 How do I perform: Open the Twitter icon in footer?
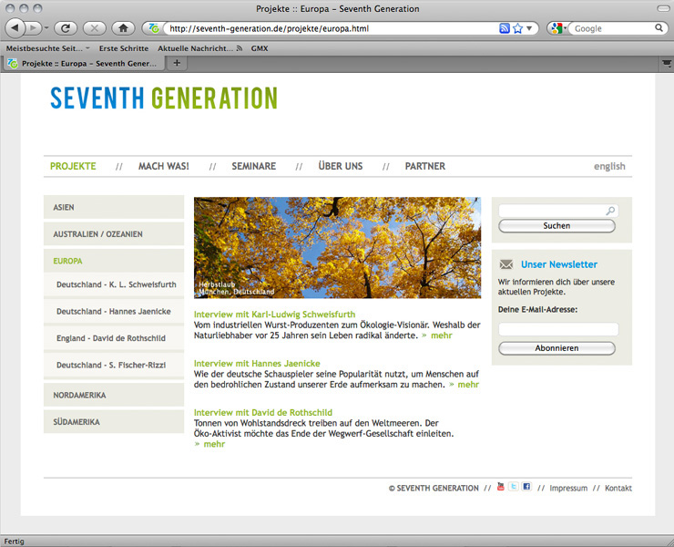[514, 488]
